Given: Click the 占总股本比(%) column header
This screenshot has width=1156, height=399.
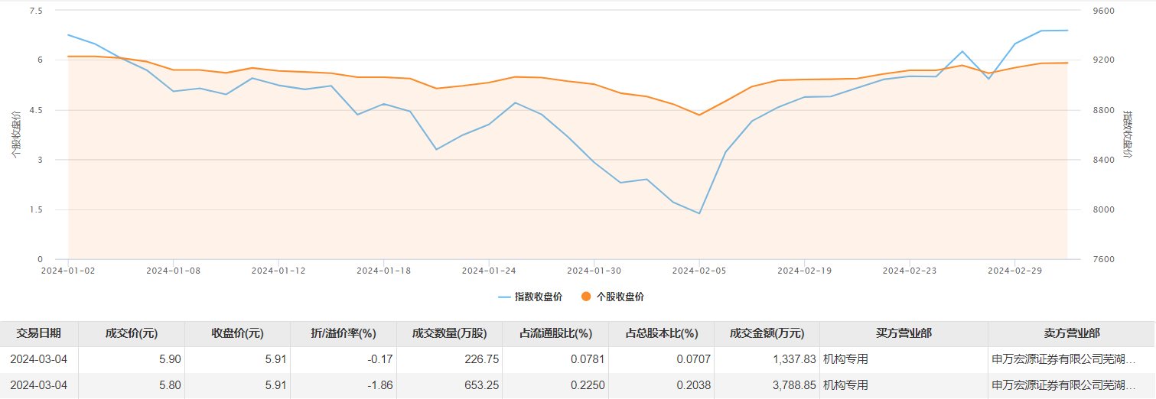Looking at the screenshot, I should tap(661, 334).
